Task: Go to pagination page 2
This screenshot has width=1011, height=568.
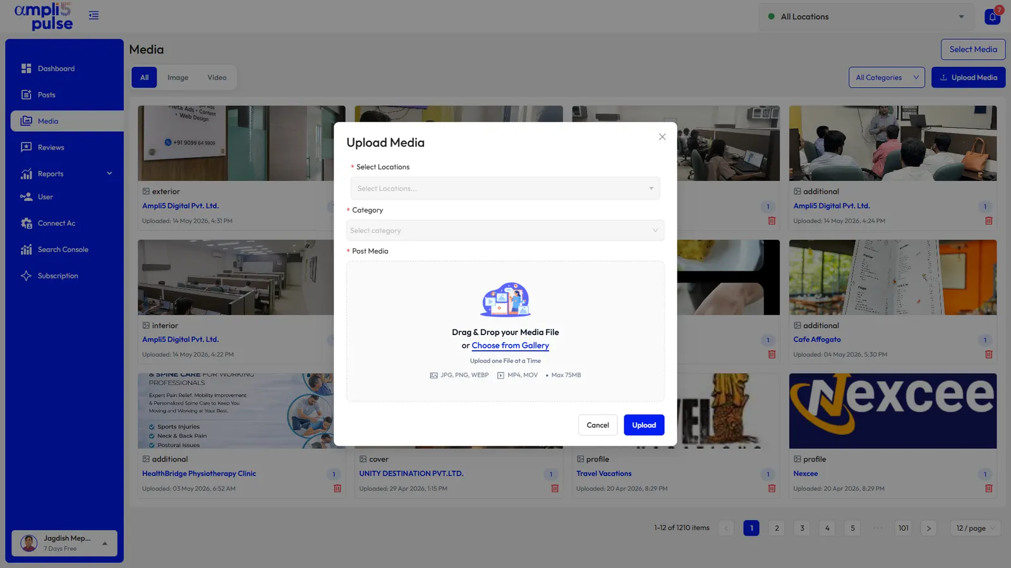Action: pyautogui.click(x=777, y=528)
